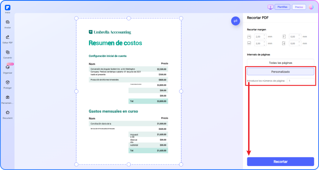
Task: Decrease the bottom margin value stepper
Action: point(264,45)
